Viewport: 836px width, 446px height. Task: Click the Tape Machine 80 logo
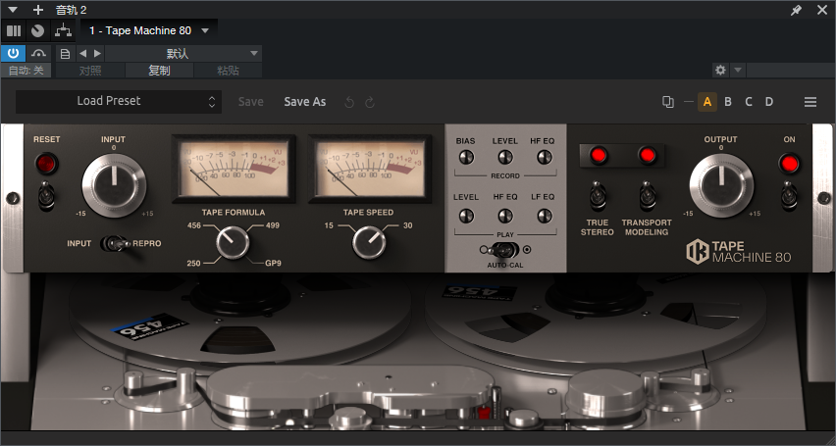coord(739,252)
